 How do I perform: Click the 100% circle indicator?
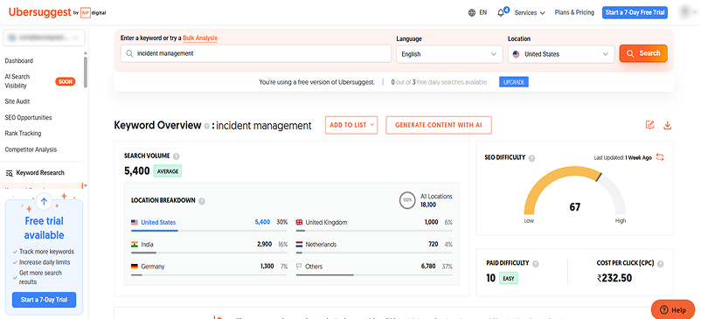tap(407, 200)
